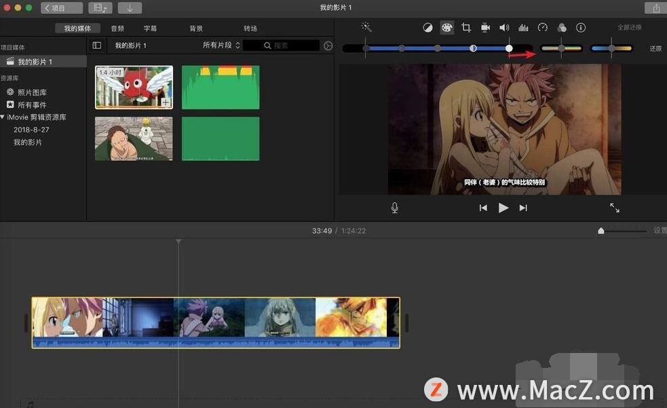Click the magic wand auto-enhance icon
The width and height of the screenshot is (667, 408).
pos(366,27)
